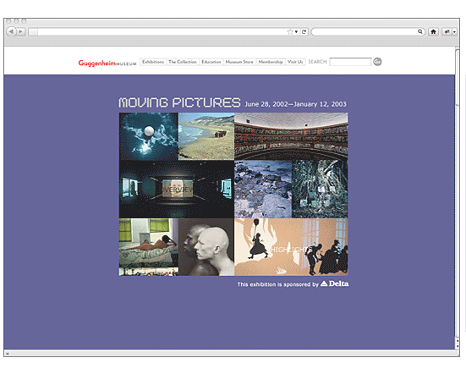Click the small x icon in status bar
This screenshot has height=369, width=466.
pos(8,354)
